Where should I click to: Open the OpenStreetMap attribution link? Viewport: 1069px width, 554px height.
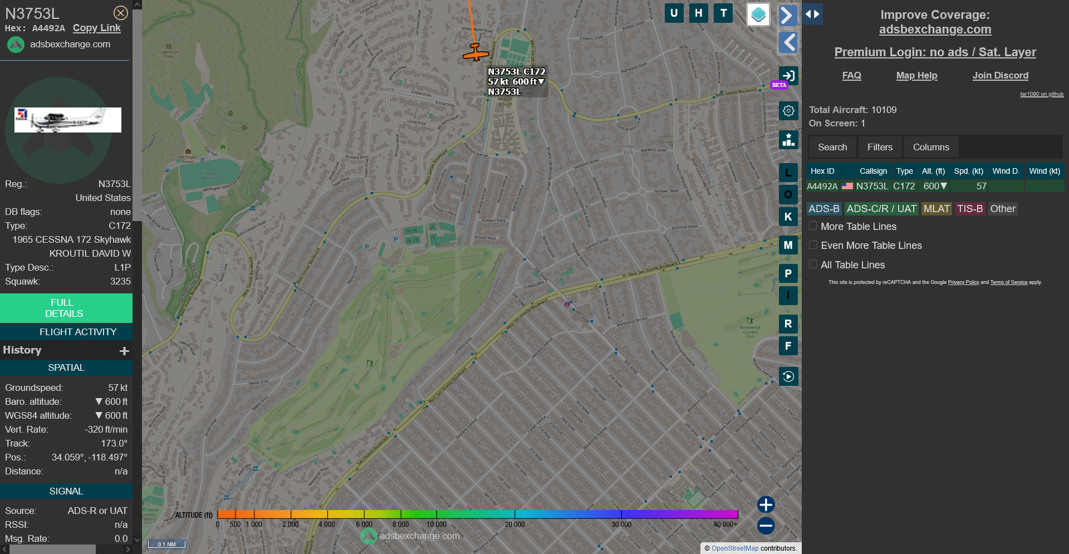(x=735, y=548)
